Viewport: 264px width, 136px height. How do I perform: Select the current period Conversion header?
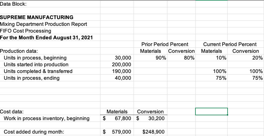tap(246, 51)
